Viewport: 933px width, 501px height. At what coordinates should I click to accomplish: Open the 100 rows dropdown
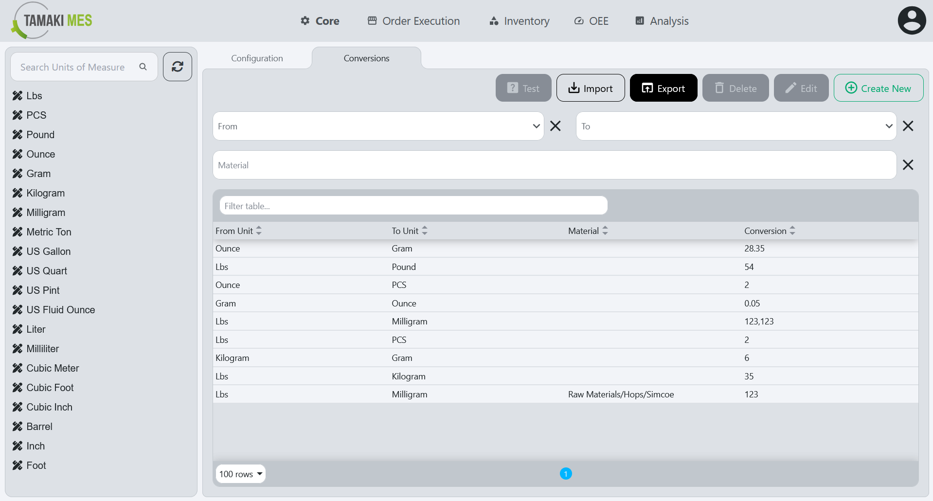click(x=240, y=473)
